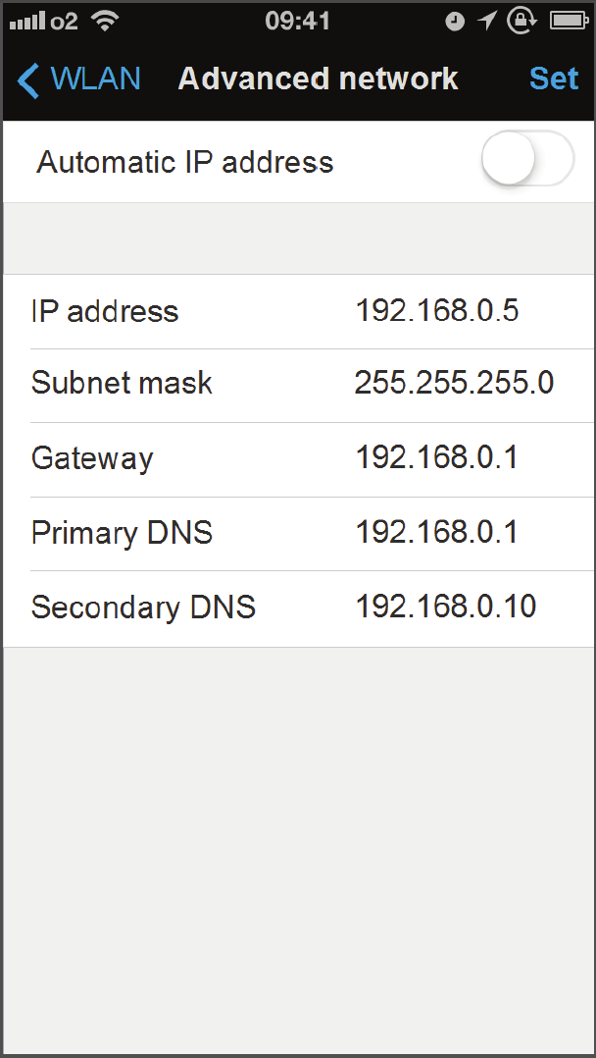Tap the battery indicator icon
Screen dimensions: 596x1058
570,22
